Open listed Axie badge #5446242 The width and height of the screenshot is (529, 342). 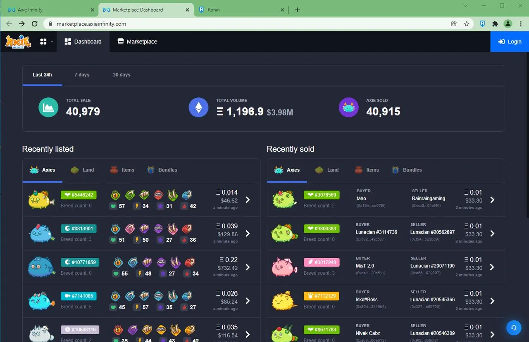79,195
